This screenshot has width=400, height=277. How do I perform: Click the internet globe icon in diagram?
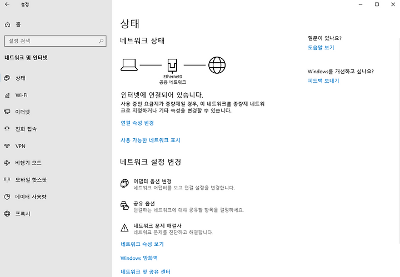click(217, 65)
